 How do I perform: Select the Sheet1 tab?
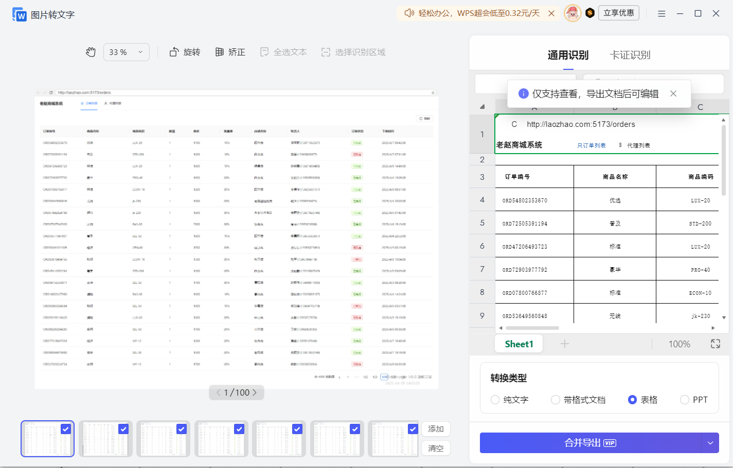[x=519, y=344]
